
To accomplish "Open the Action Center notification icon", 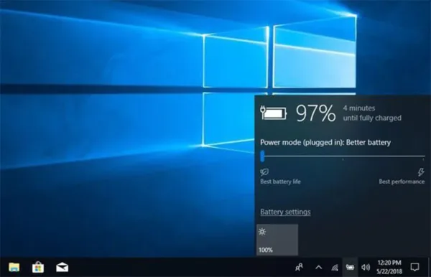I will click(x=414, y=267).
